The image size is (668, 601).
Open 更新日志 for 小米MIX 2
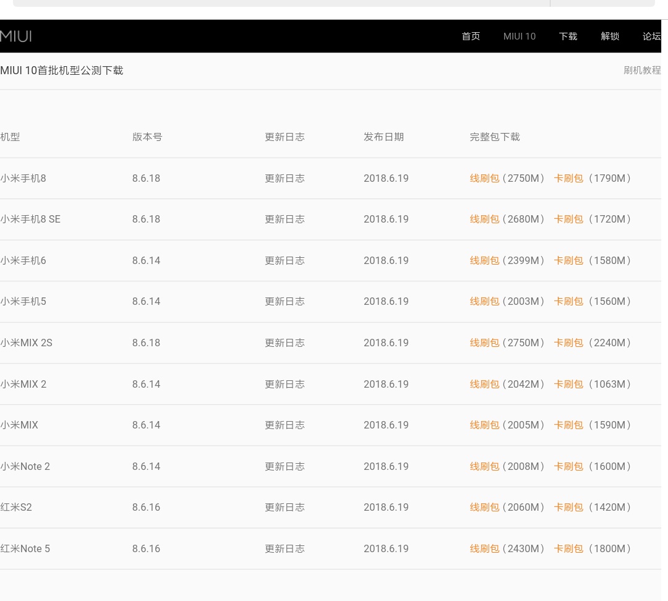(x=285, y=384)
